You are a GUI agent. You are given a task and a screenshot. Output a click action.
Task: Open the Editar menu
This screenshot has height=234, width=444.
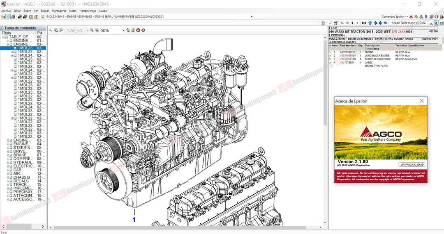17,11
